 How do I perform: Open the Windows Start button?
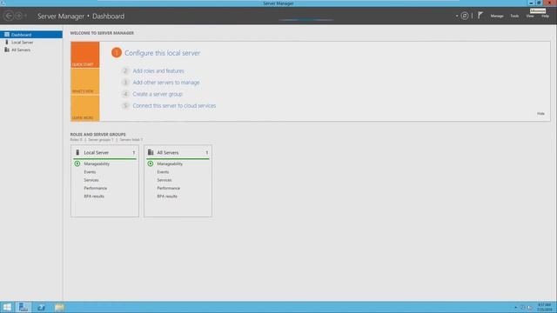pos(7,307)
